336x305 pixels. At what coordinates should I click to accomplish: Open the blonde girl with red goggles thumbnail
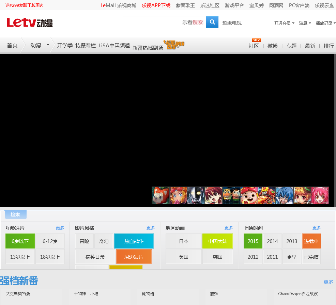coord(178,195)
